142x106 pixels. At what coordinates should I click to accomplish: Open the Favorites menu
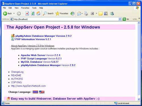25,8
